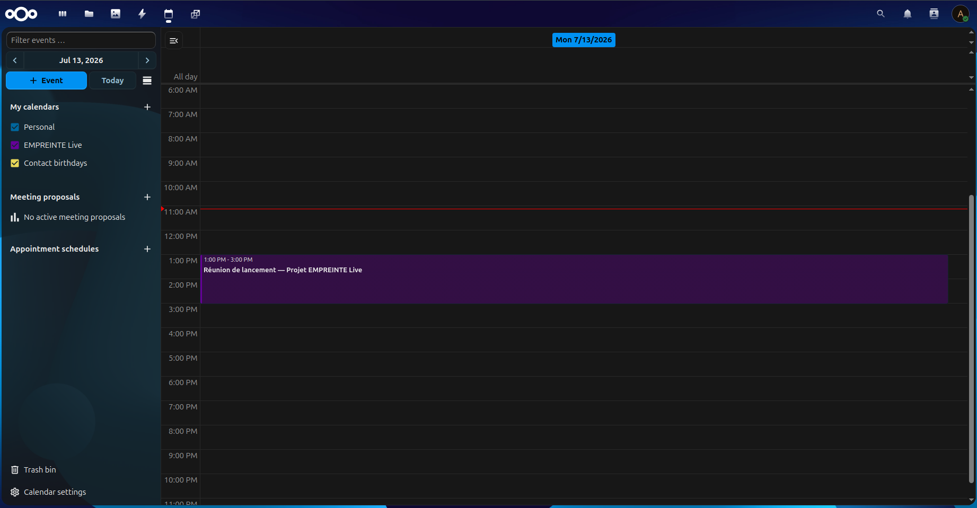977x508 pixels.
Task: Open unified search magnifier icon
Action: 881,14
